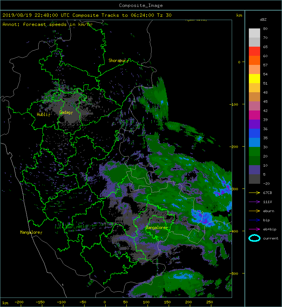Image resolution: width=282 pixels, height=307 pixels.
Task: Select the blue swatch between 36 and 35 dBZ
Action: (x=254, y=133)
